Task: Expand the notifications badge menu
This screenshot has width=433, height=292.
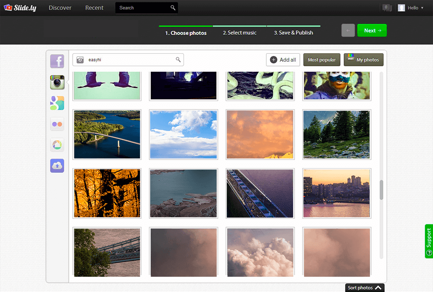Action: [x=386, y=8]
